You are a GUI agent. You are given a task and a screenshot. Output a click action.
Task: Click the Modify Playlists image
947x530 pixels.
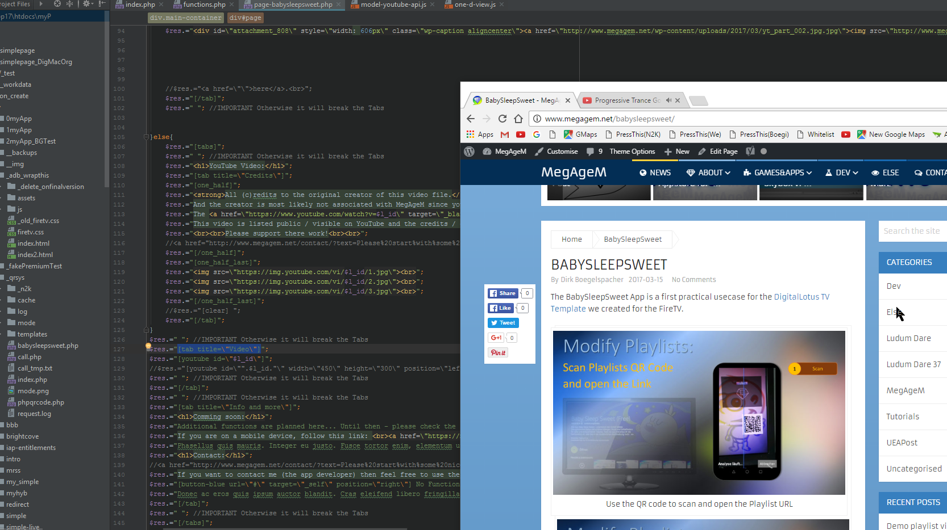coord(699,413)
